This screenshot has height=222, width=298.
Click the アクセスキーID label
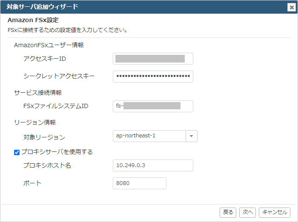44,59
